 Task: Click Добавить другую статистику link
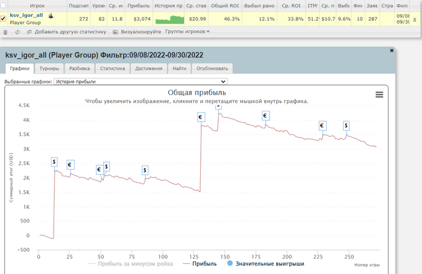pyautogui.click(x=71, y=32)
